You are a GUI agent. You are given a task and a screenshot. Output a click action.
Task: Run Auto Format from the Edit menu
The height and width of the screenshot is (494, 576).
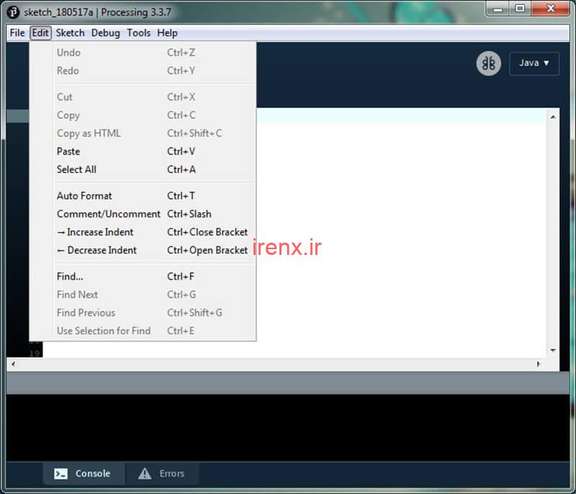coord(84,196)
